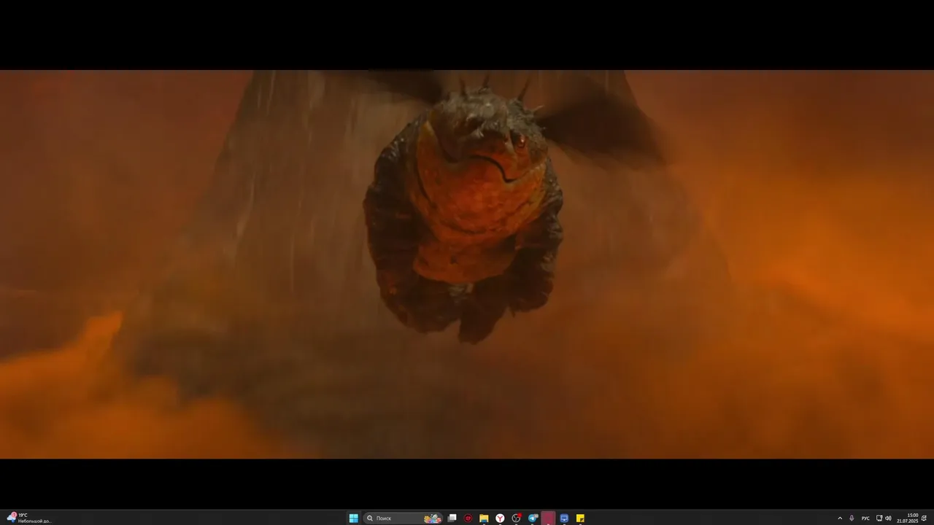This screenshot has width=934, height=525.
Task: Open the notification center icon
Action: 925,518
